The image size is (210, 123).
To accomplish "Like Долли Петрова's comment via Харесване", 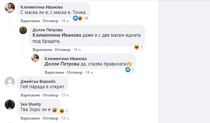I will tap(42, 50).
